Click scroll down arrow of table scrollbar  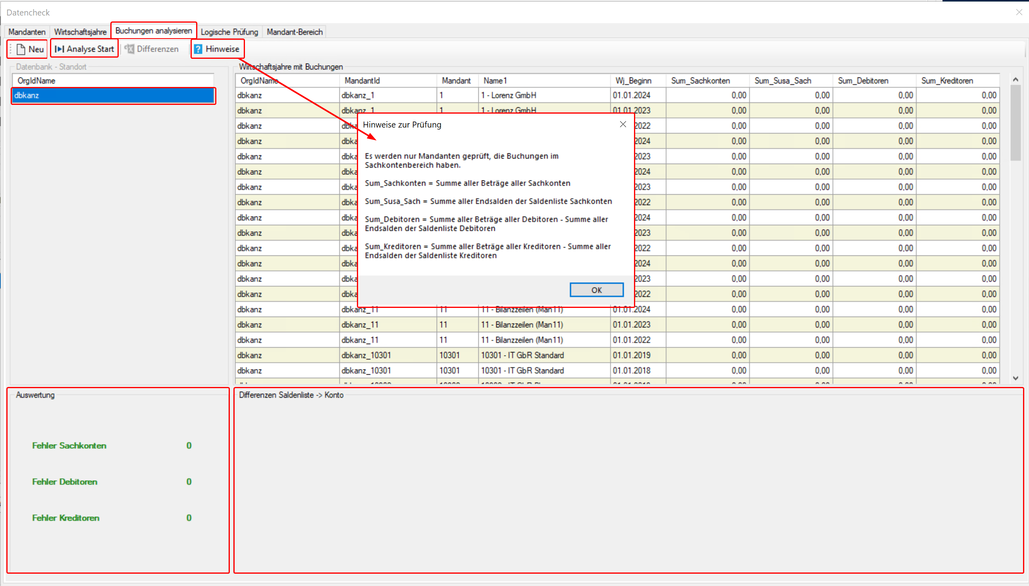point(1016,378)
